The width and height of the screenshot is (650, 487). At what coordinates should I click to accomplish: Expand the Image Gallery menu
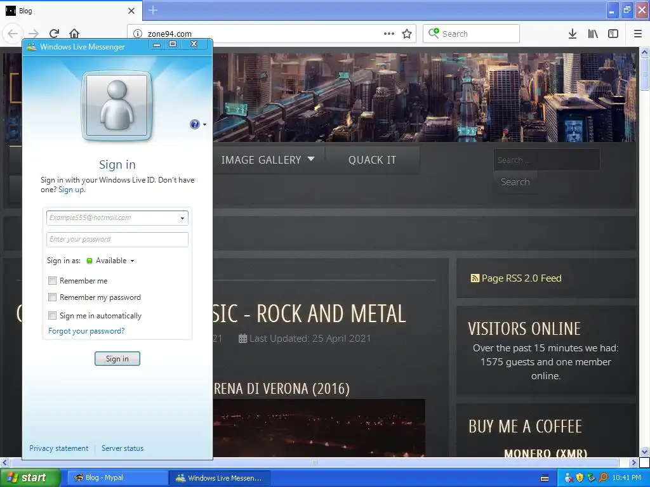tap(268, 160)
